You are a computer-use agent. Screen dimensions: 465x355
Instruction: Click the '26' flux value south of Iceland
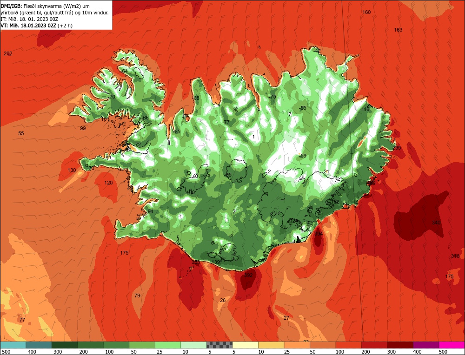(223, 300)
